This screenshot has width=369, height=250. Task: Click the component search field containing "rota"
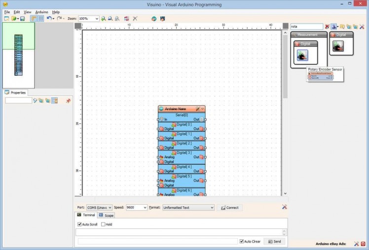click(306, 27)
